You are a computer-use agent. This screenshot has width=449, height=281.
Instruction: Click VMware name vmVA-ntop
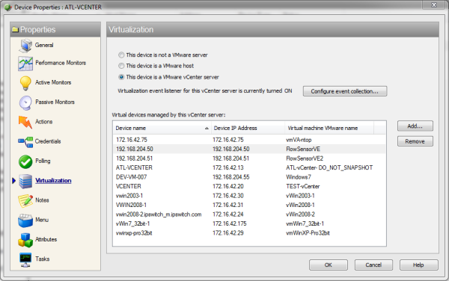299,140
